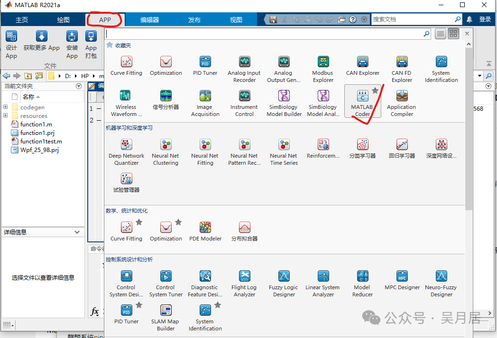This screenshot has width=497, height=338.
Task: Click the apps gallery search field
Action: click(x=264, y=34)
